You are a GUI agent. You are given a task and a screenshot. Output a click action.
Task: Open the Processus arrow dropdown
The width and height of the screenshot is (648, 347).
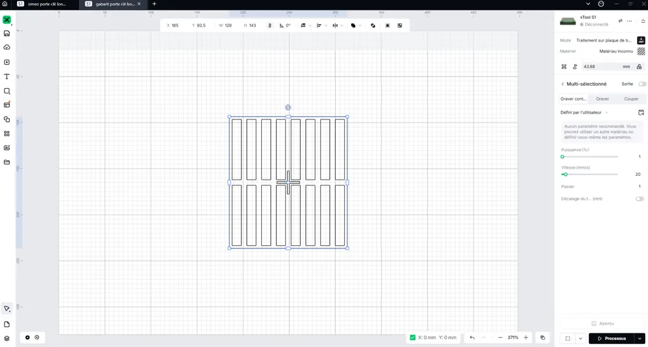[x=641, y=338]
